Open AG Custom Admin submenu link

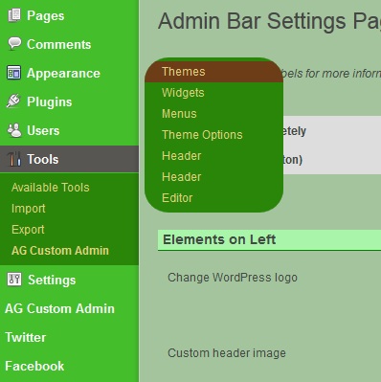pos(60,251)
